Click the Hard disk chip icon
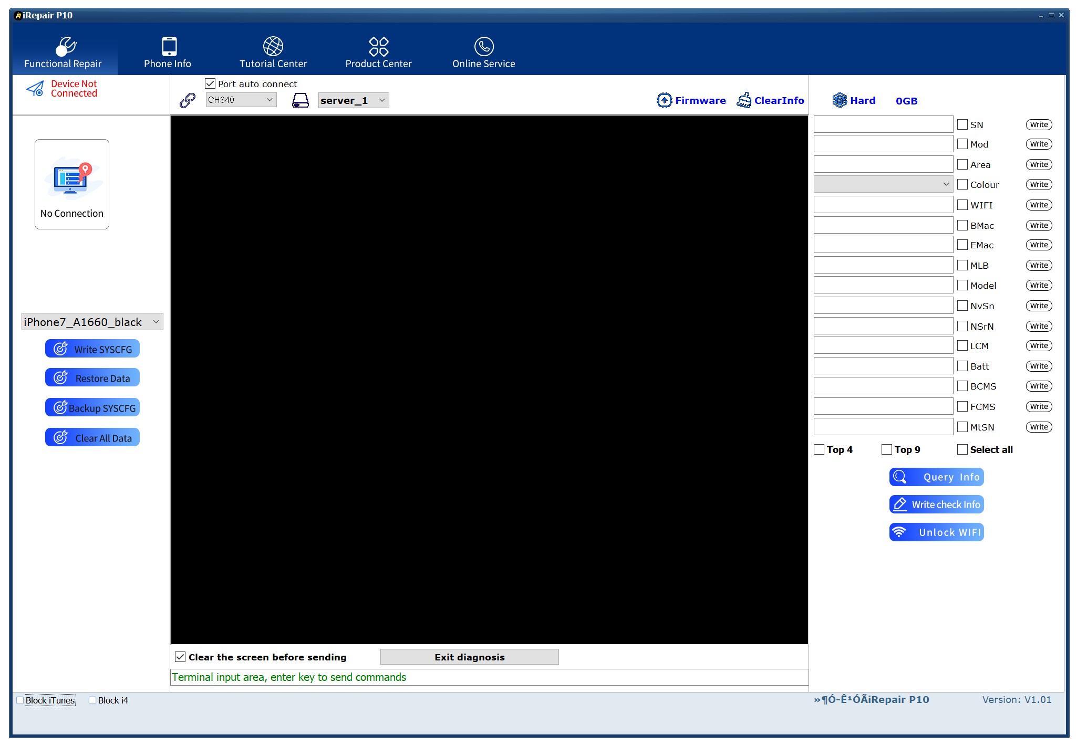 pyautogui.click(x=840, y=100)
